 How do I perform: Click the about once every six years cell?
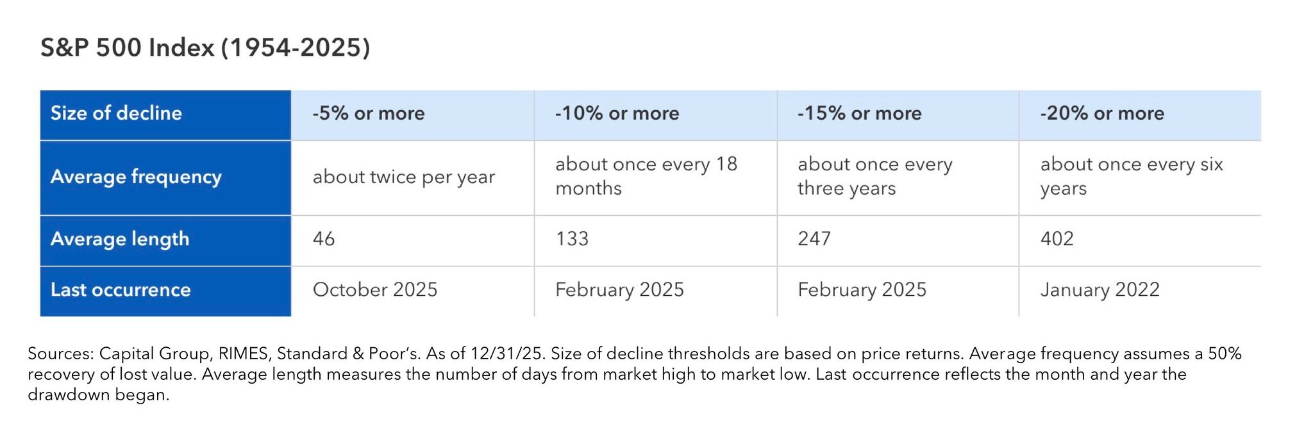[x=1131, y=176]
